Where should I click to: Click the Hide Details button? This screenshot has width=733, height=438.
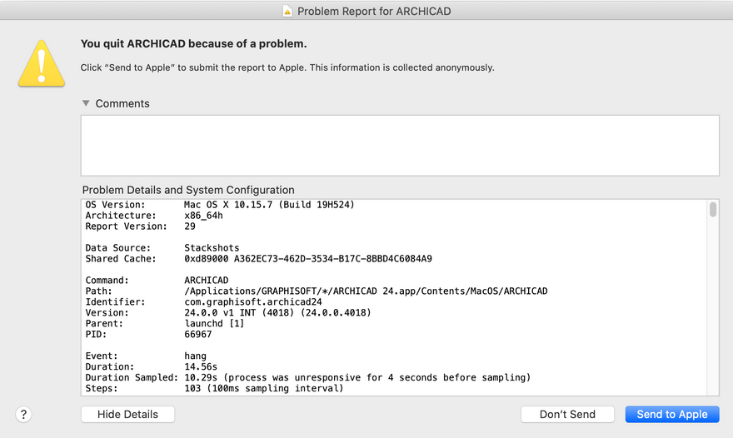pyautogui.click(x=127, y=414)
